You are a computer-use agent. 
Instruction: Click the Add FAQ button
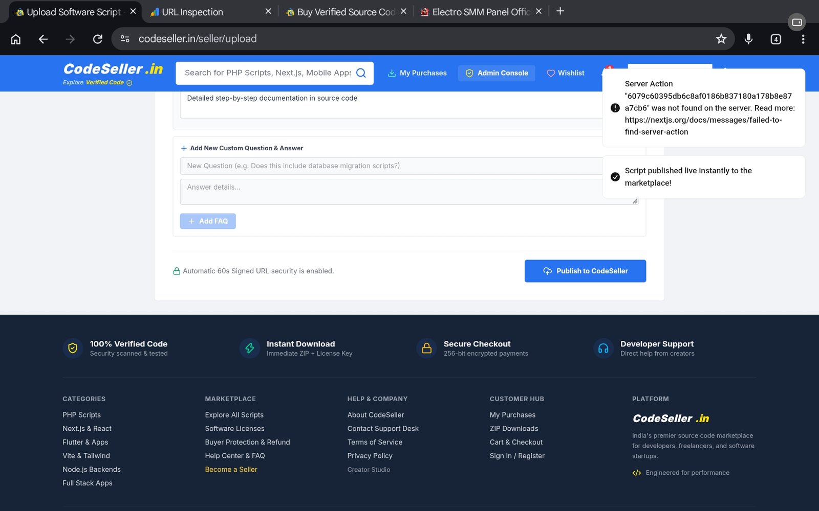pos(208,221)
